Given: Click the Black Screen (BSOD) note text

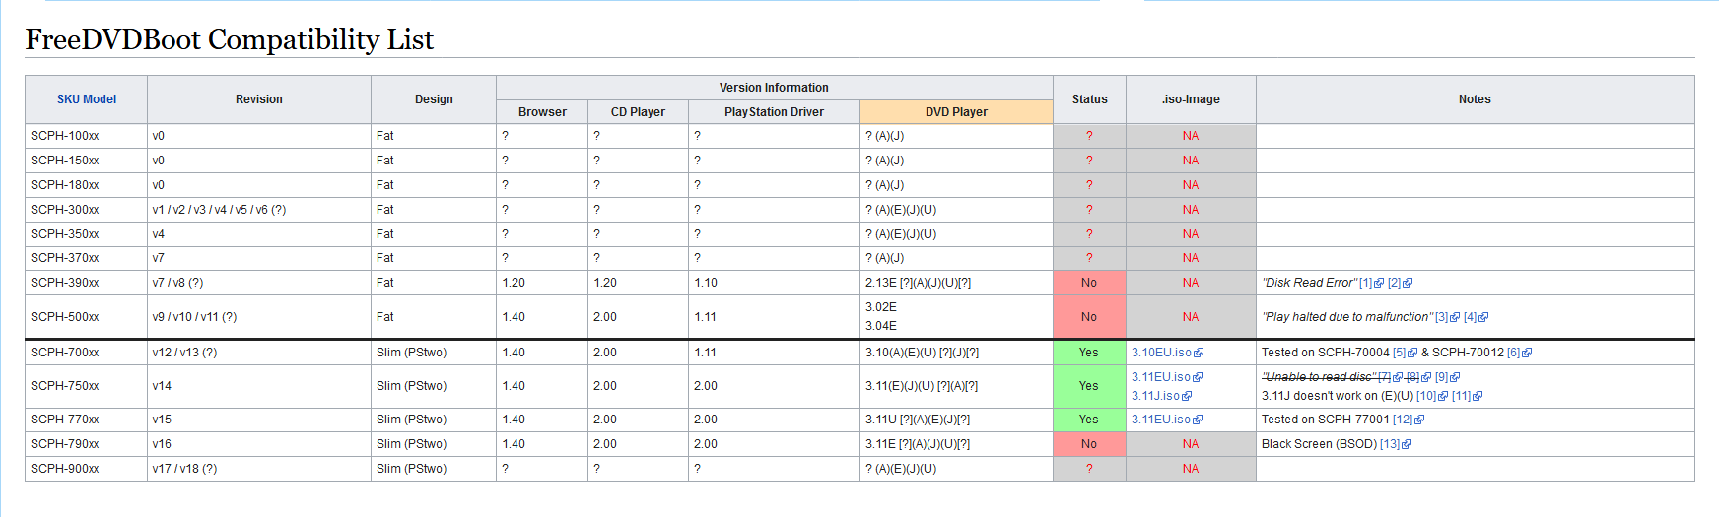Looking at the screenshot, I should [x=1319, y=444].
